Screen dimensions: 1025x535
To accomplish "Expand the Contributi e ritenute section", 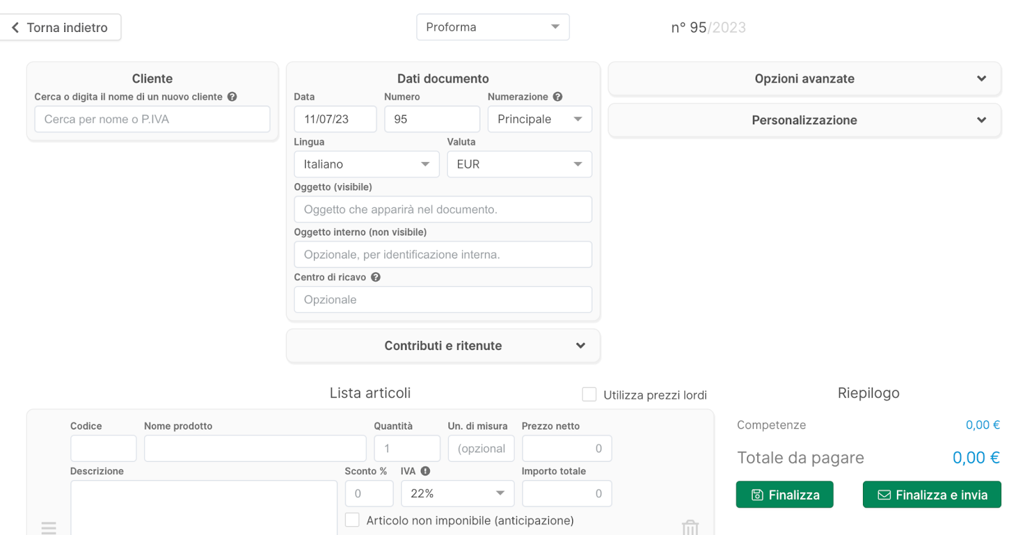I will click(x=443, y=346).
